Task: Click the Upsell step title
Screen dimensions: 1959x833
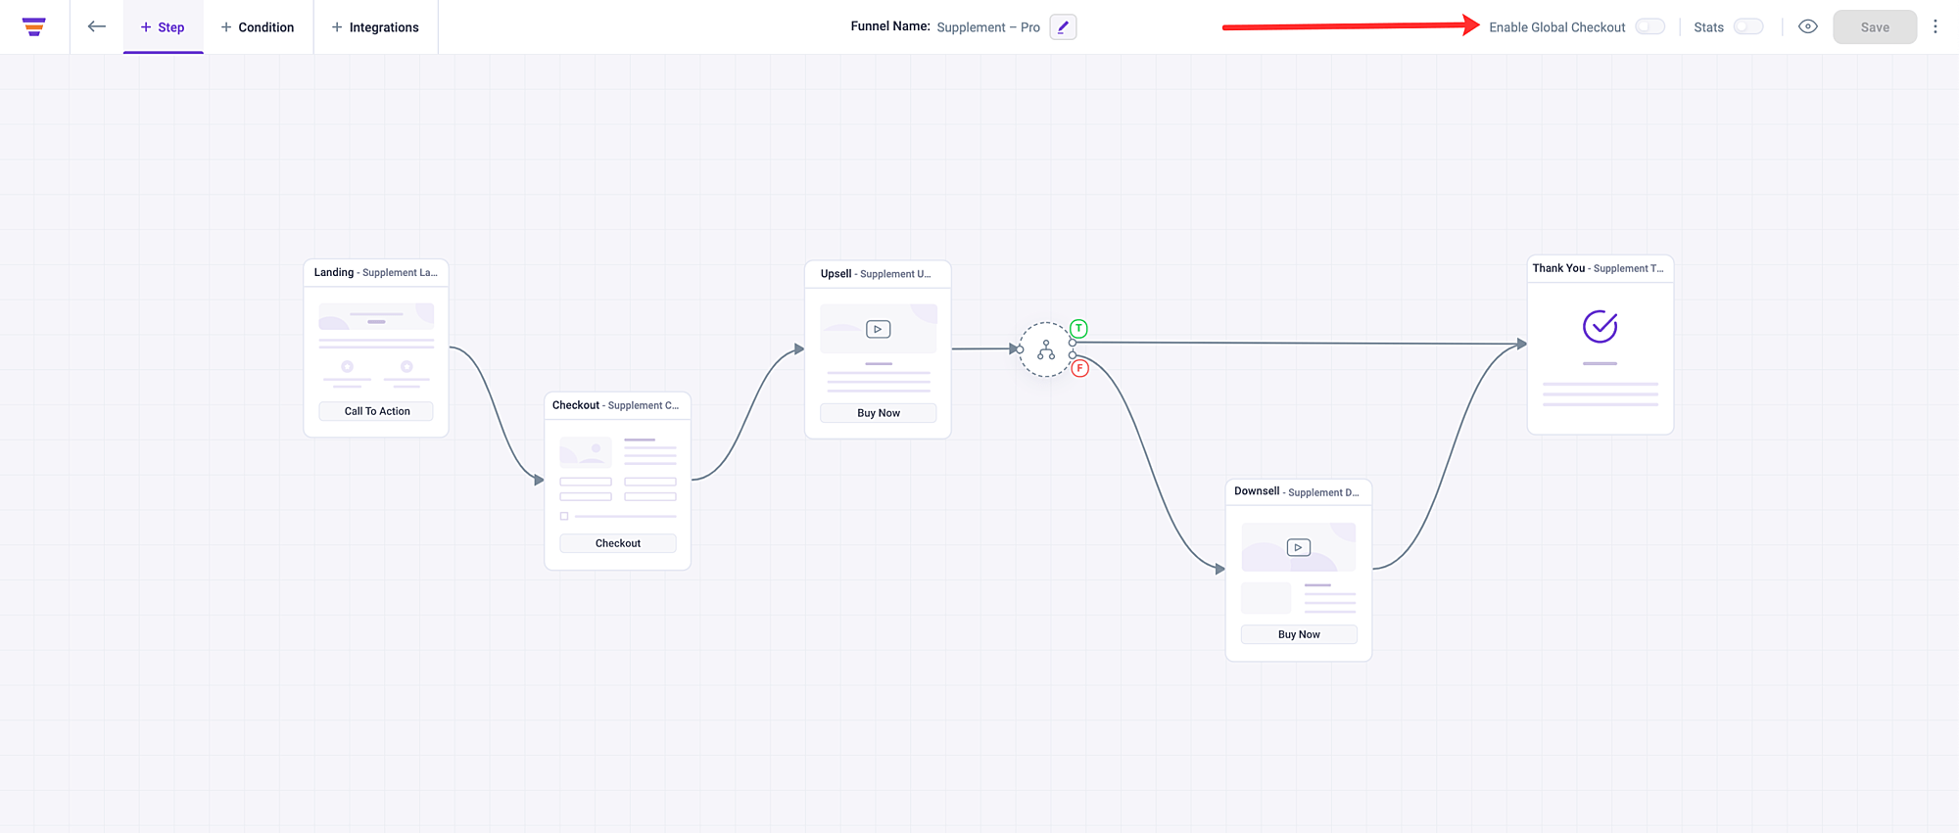Action: coord(876,274)
